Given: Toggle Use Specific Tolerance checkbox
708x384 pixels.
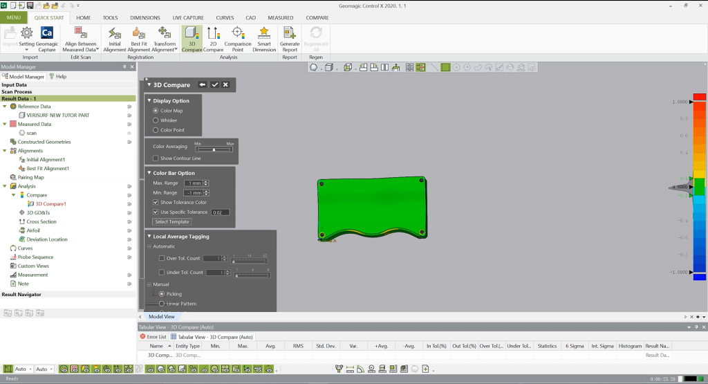Looking at the screenshot, I should coord(156,212).
